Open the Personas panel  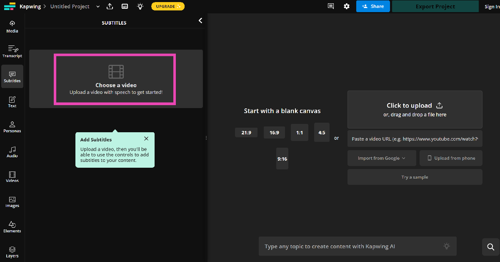pos(12,126)
